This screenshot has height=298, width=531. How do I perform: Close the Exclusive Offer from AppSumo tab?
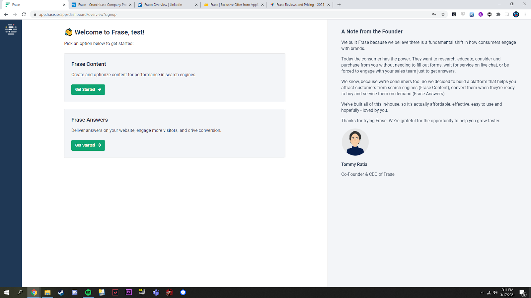(262, 5)
